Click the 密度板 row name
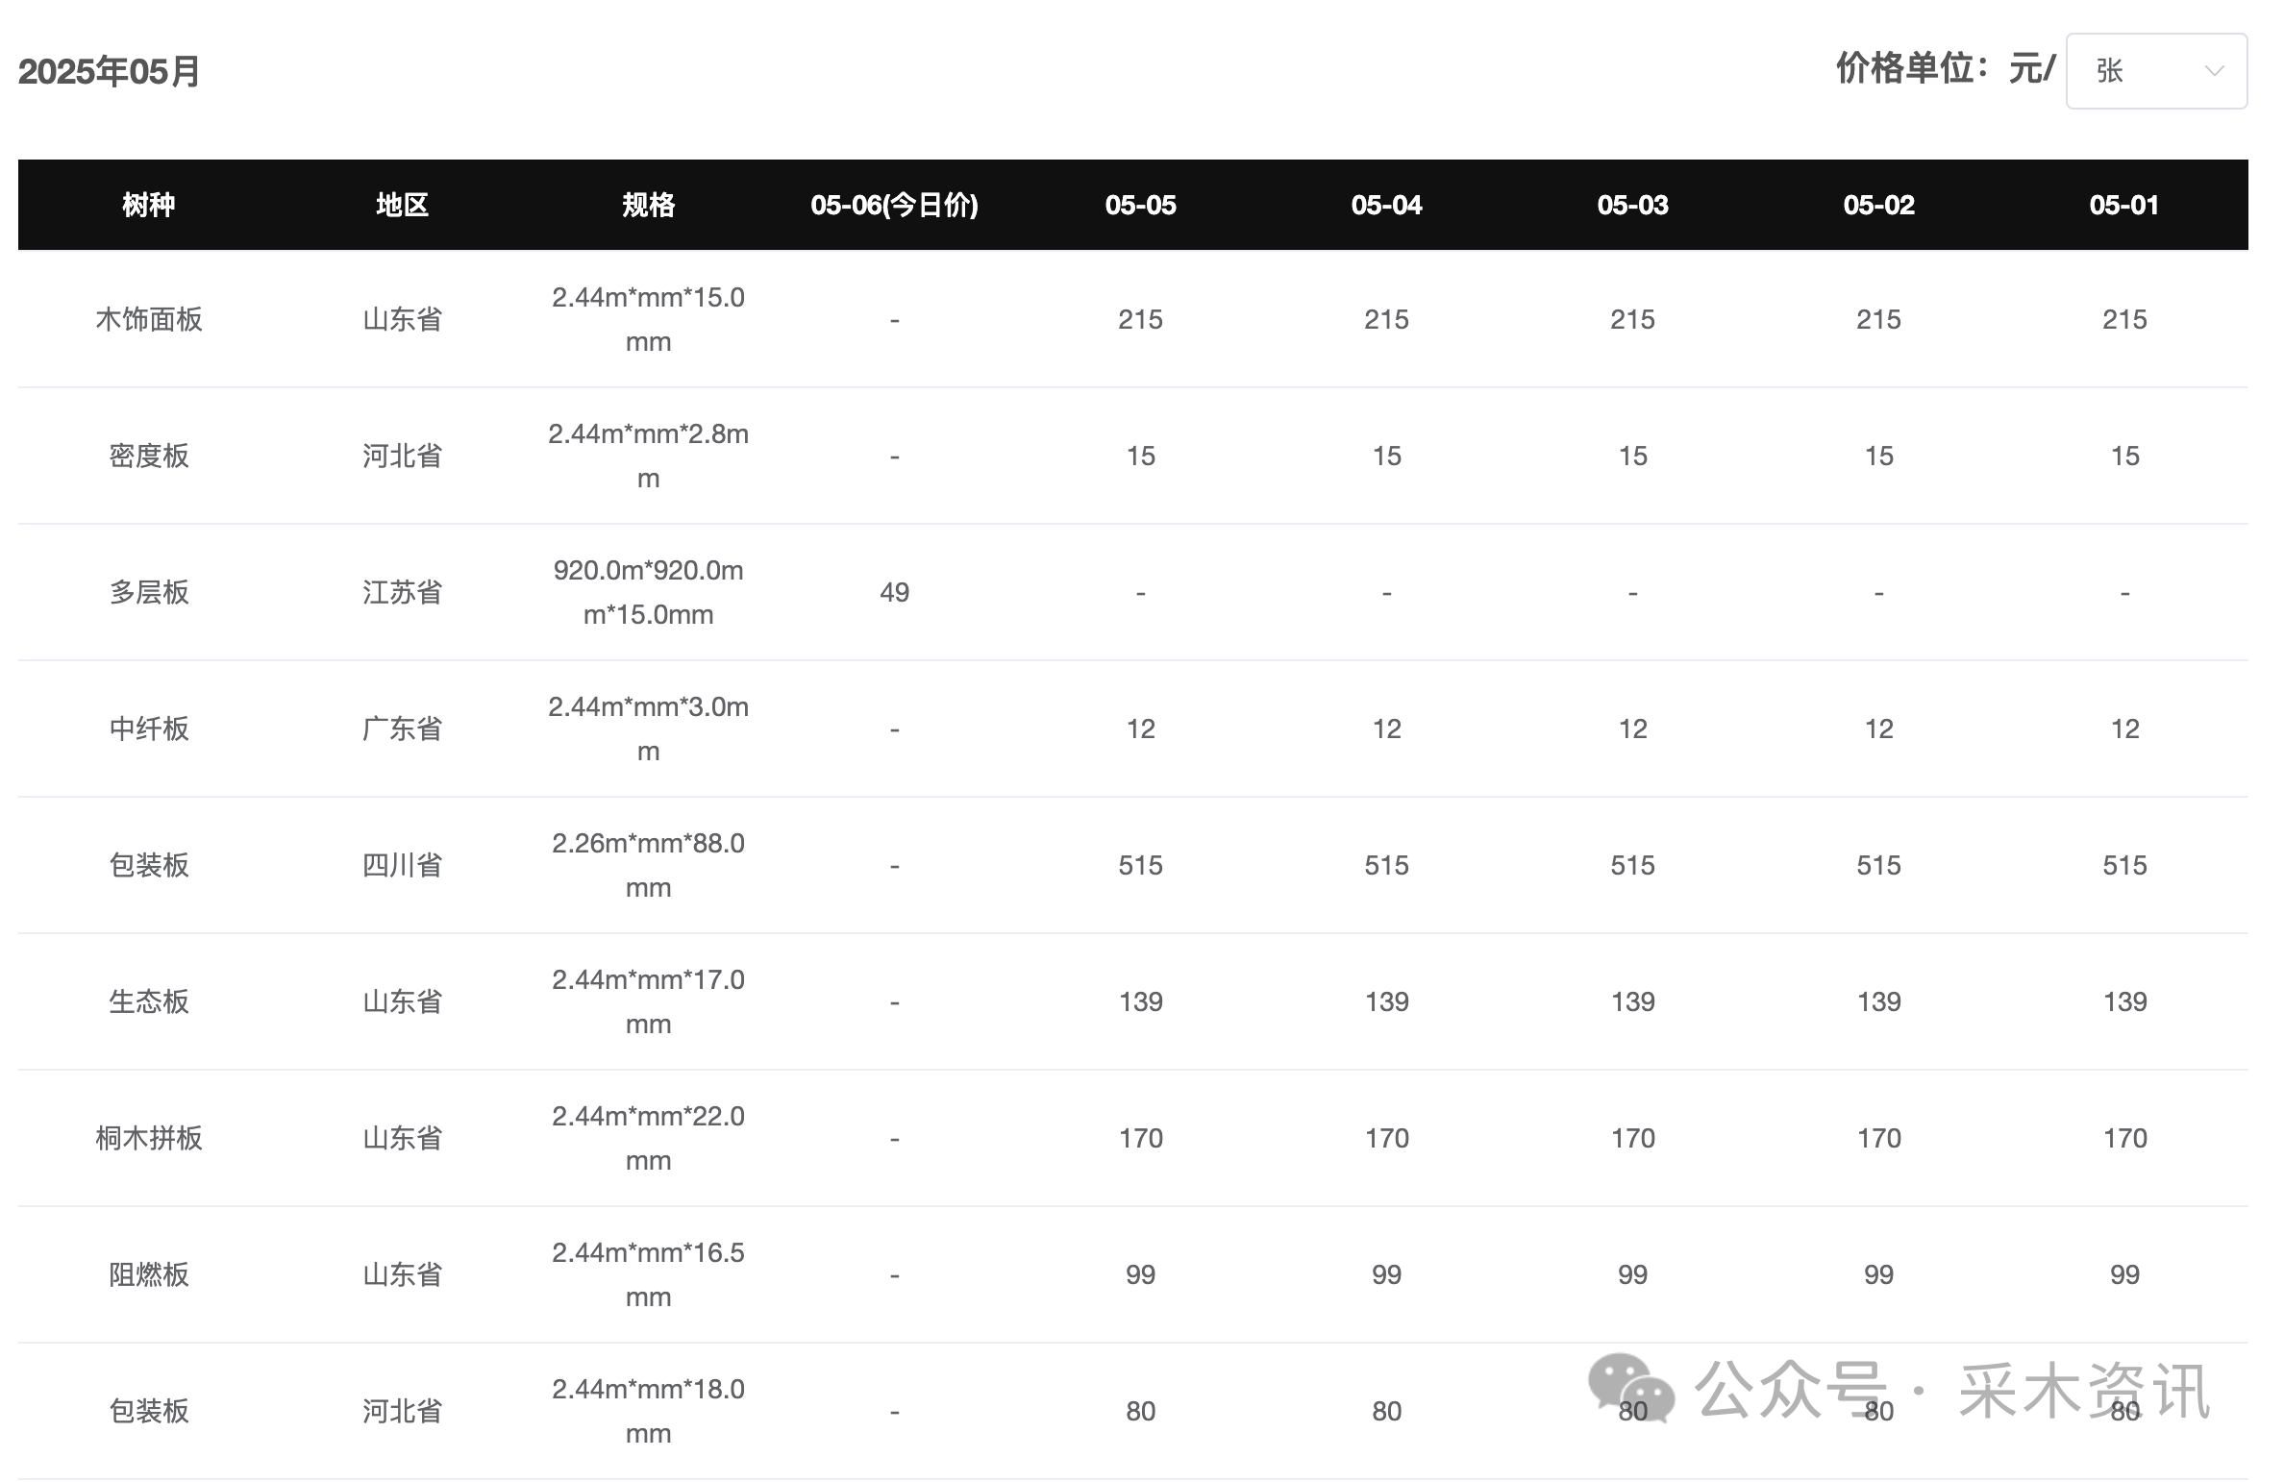2284x1482 pixels. click(x=149, y=456)
